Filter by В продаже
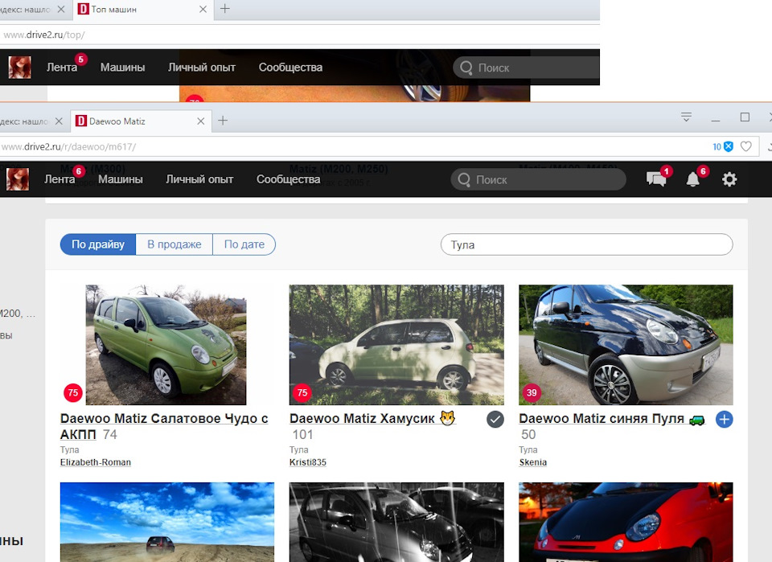This screenshot has width=772, height=562. (175, 244)
